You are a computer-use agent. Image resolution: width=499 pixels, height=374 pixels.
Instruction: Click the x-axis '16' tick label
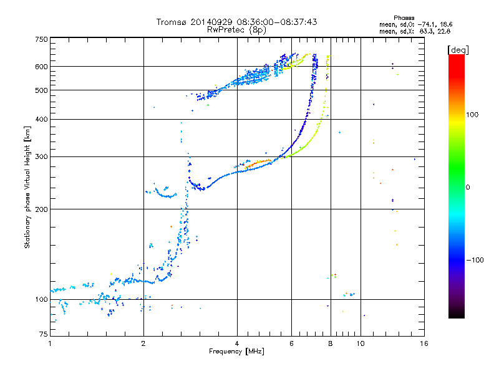coord(424,343)
